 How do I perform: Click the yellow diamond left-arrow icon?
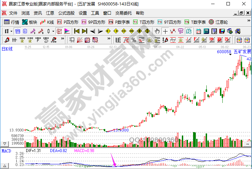pos(108,31)
